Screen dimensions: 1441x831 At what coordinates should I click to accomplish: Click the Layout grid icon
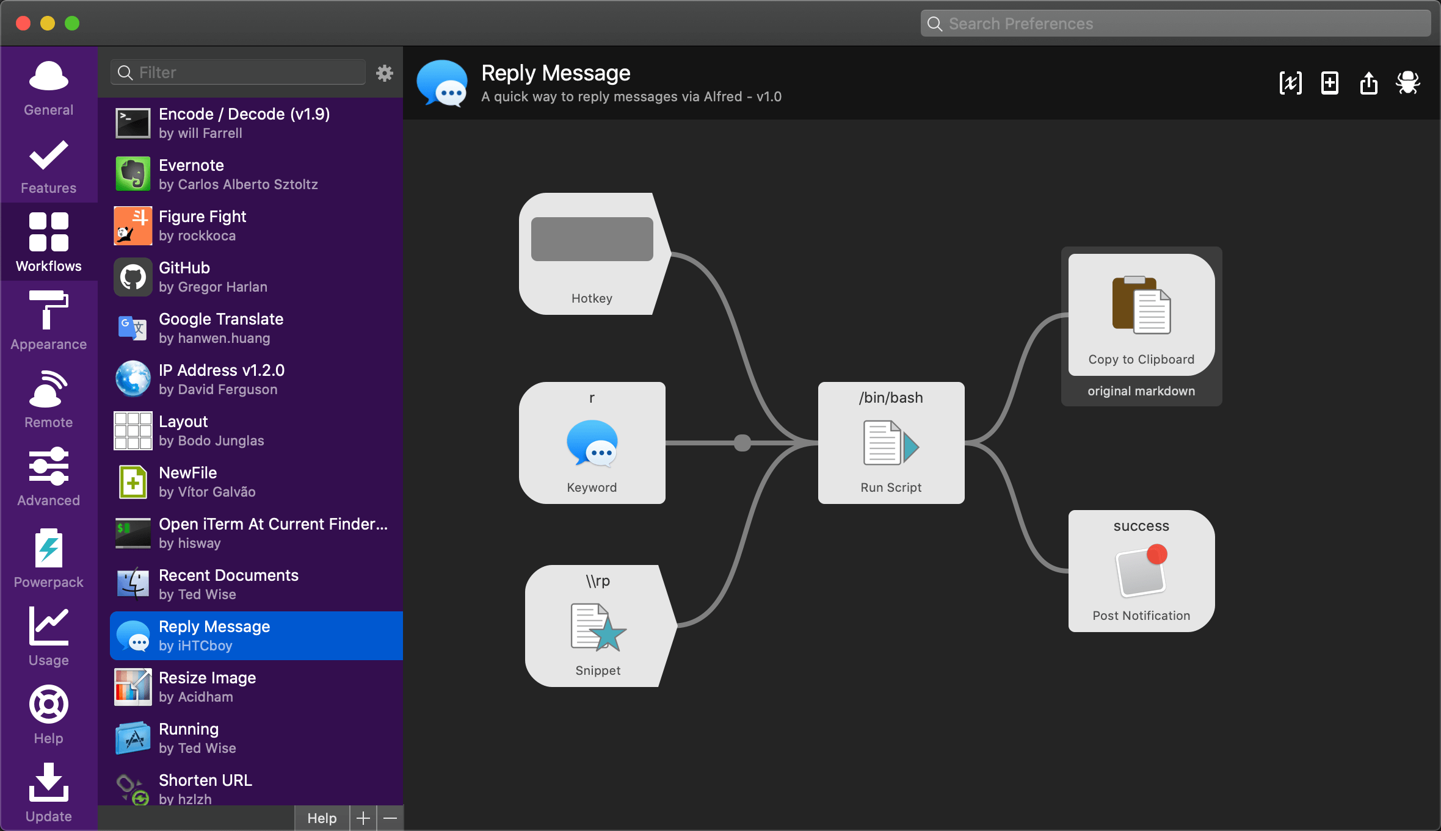click(x=133, y=431)
